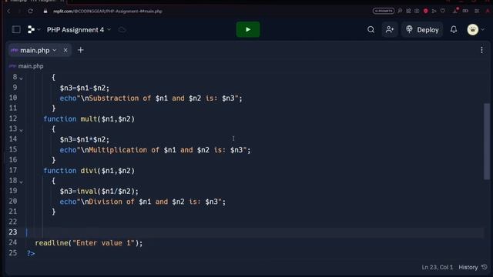Click the cloud sync status icon
Viewport: 493px width, 277px height.
click(x=122, y=29)
